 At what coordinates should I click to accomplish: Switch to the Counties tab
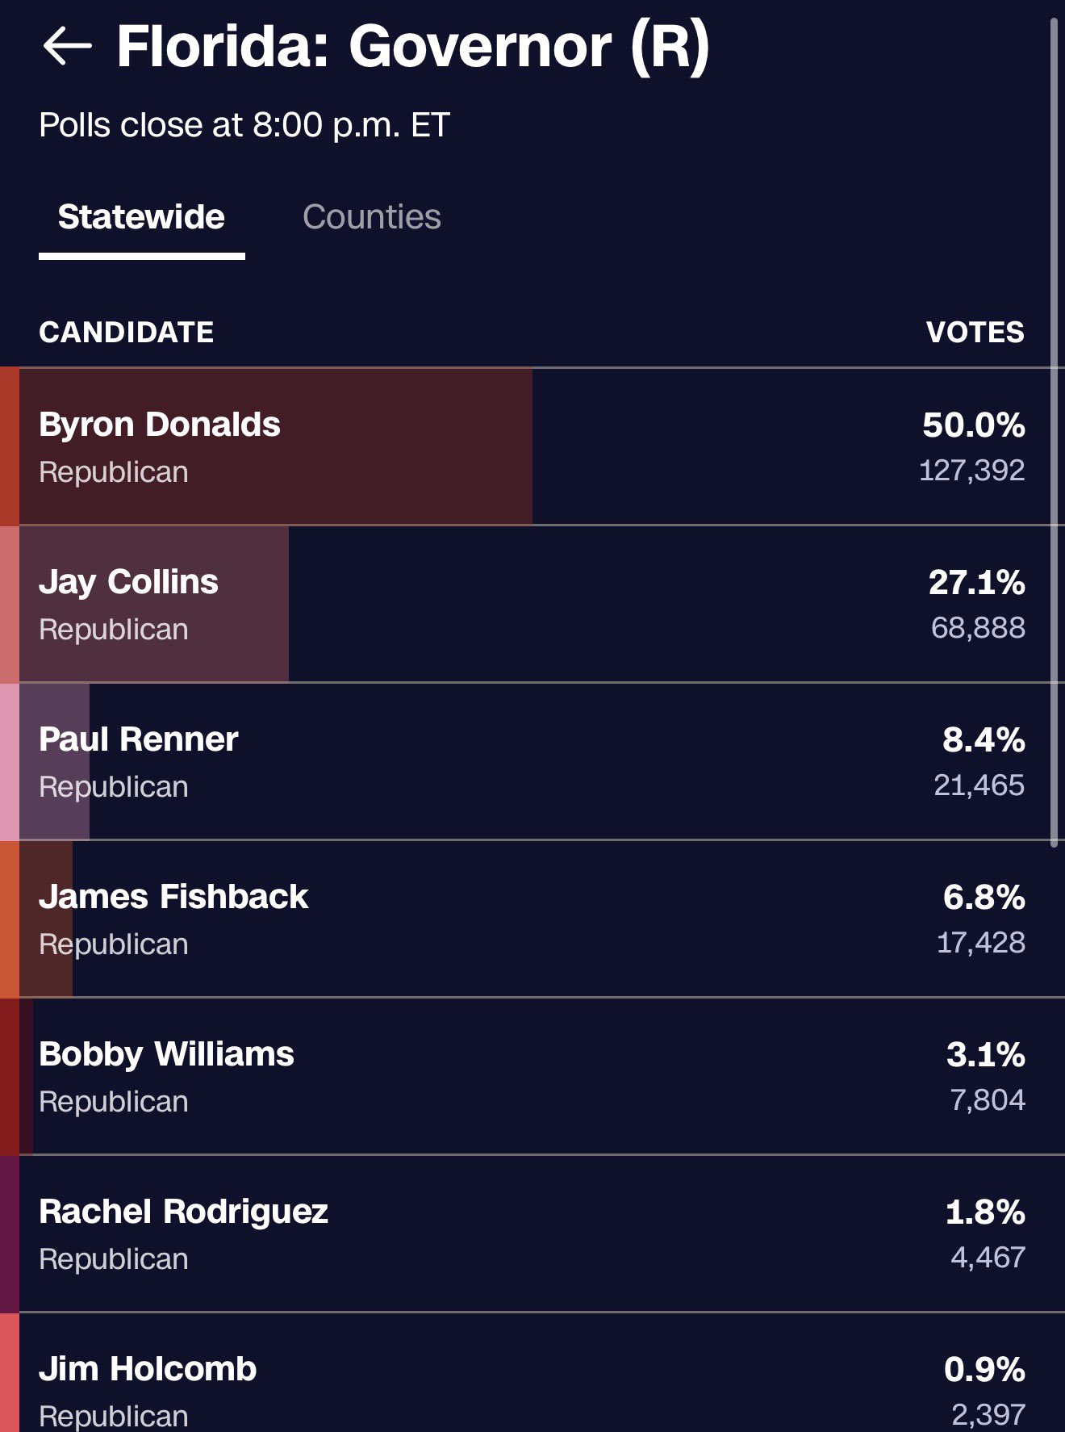[372, 216]
